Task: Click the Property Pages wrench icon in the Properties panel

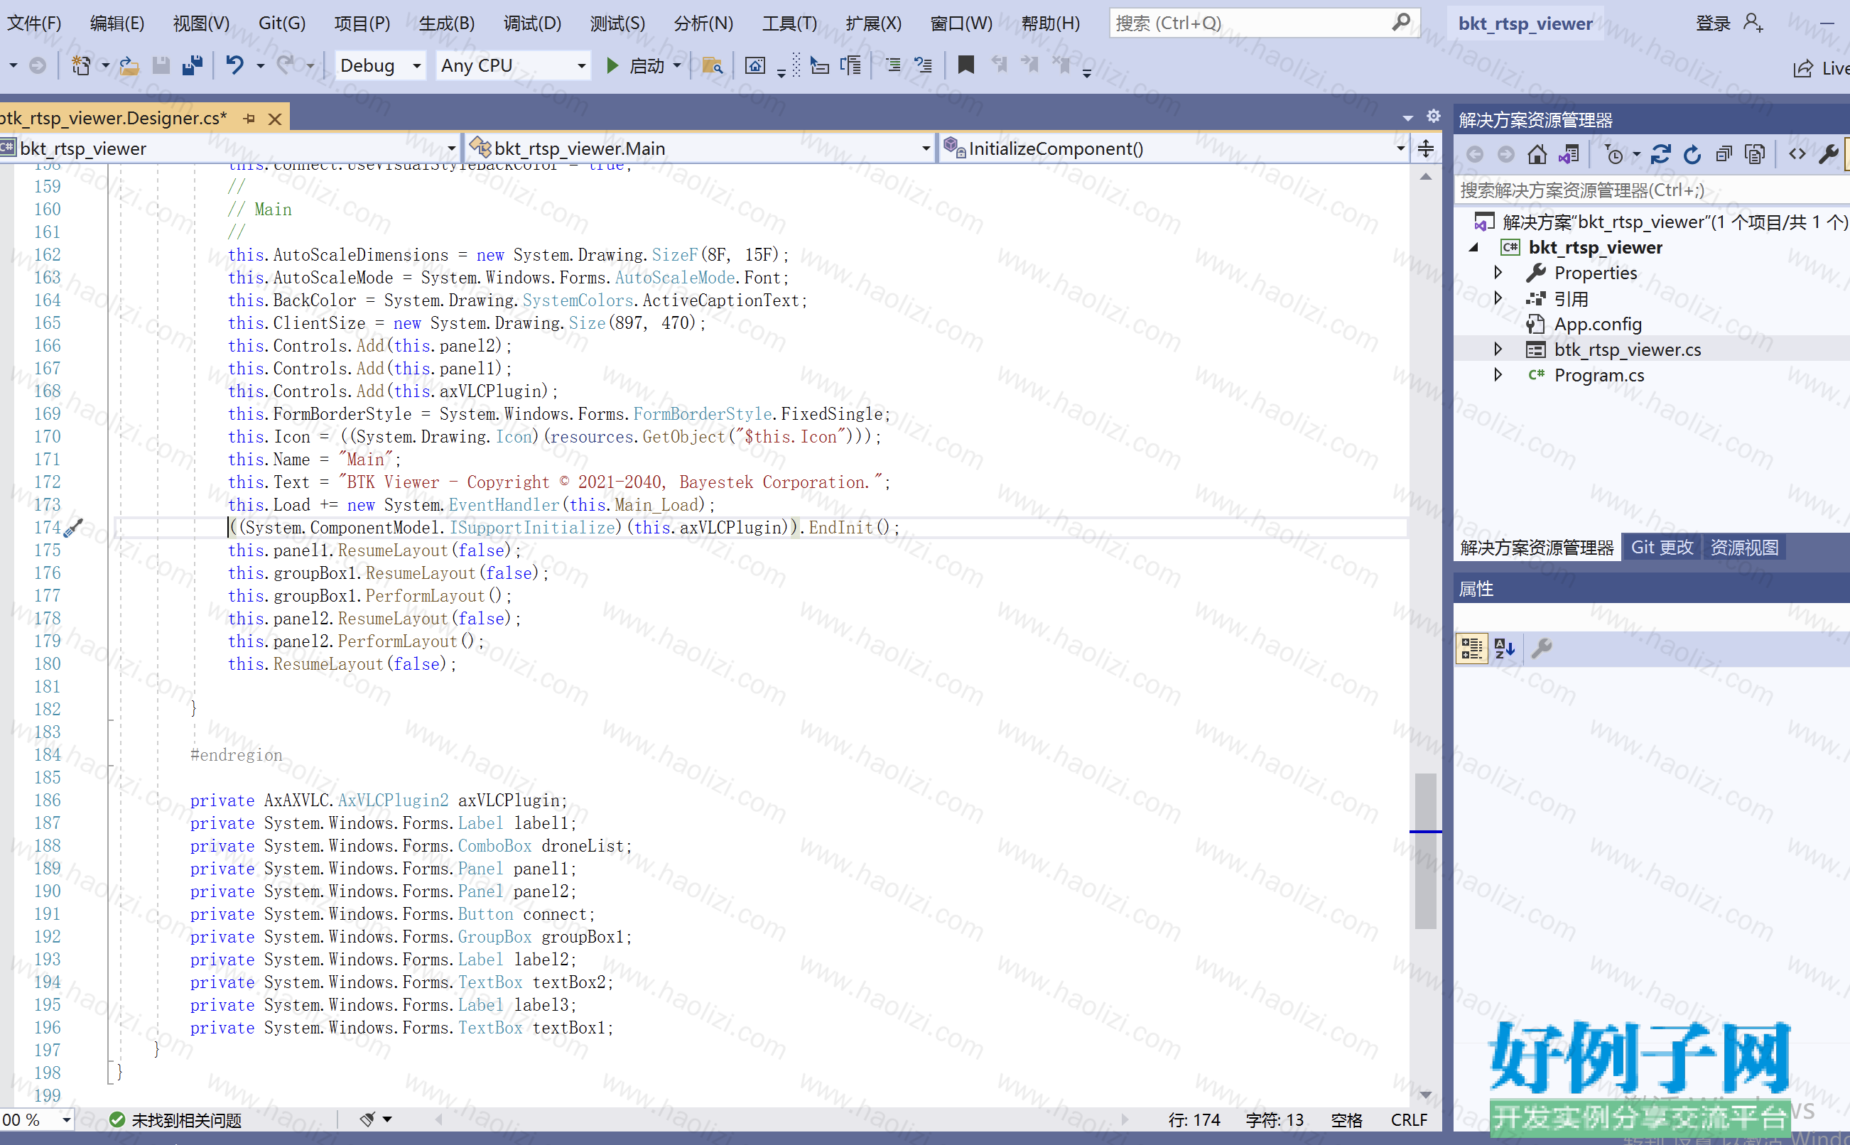Action: coord(1542,649)
